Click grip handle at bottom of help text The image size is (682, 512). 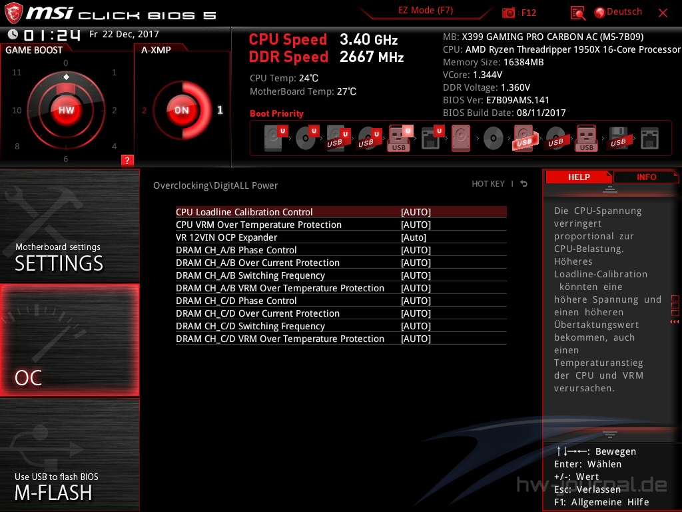pyautogui.click(x=610, y=434)
